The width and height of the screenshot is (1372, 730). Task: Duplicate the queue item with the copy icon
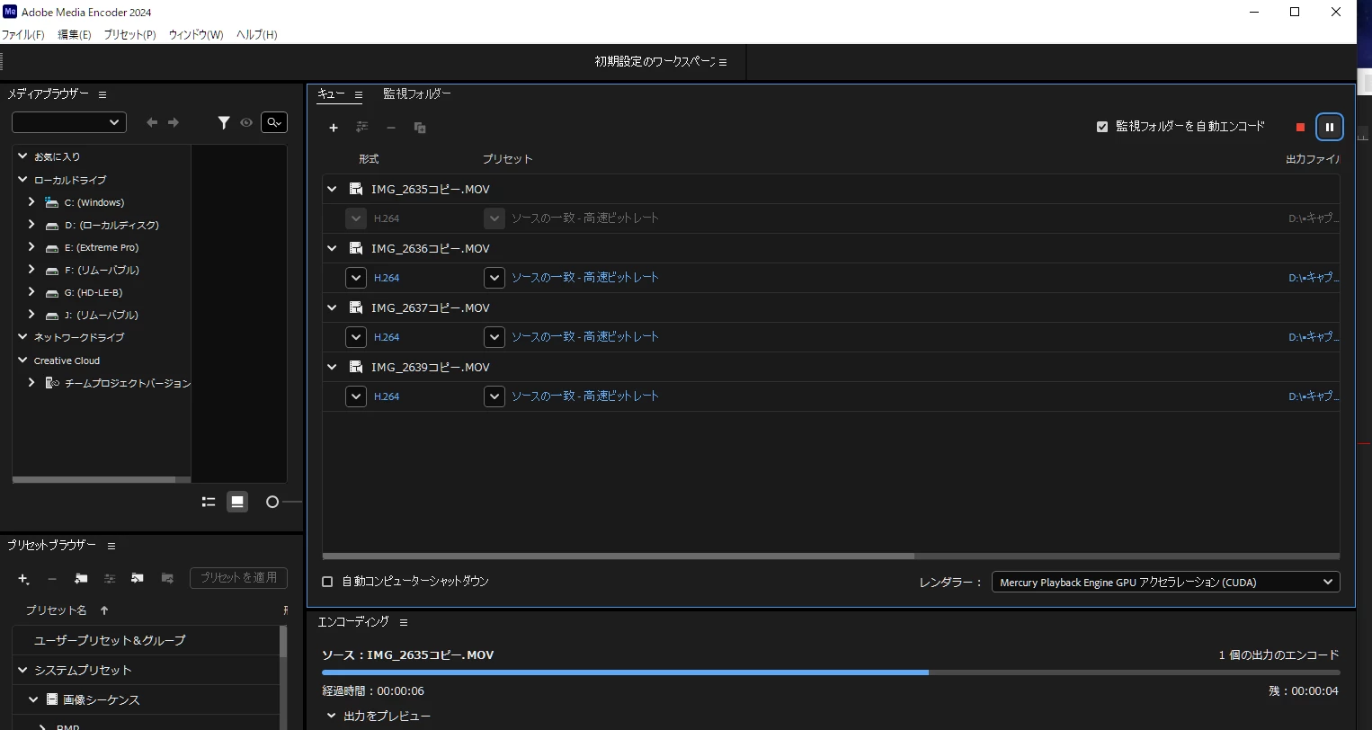click(x=420, y=128)
